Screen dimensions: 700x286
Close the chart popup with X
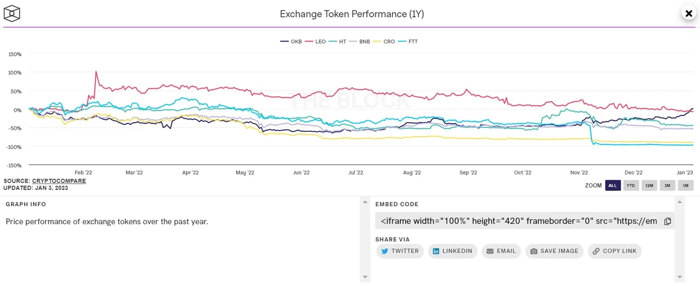[x=688, y=13]
